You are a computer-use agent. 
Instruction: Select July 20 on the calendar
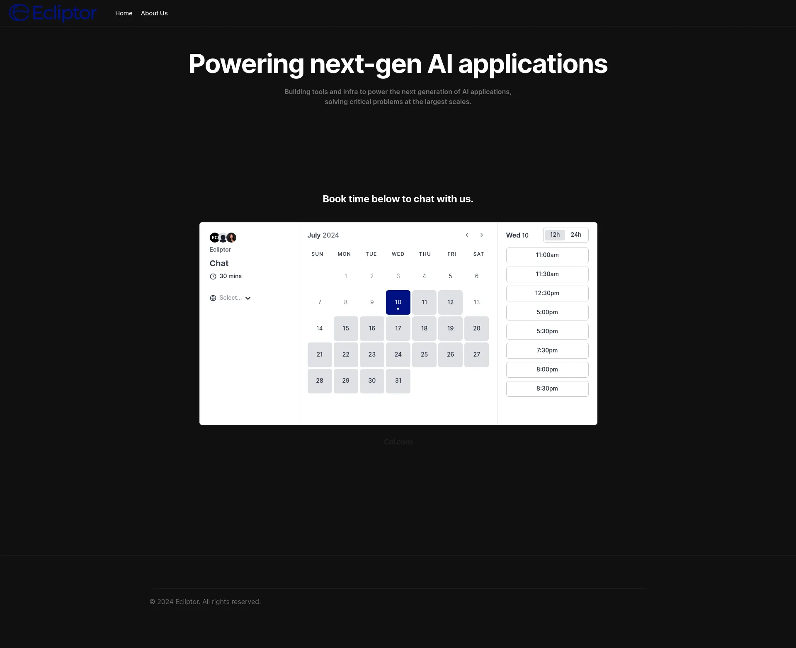click(x=477, y=328)
